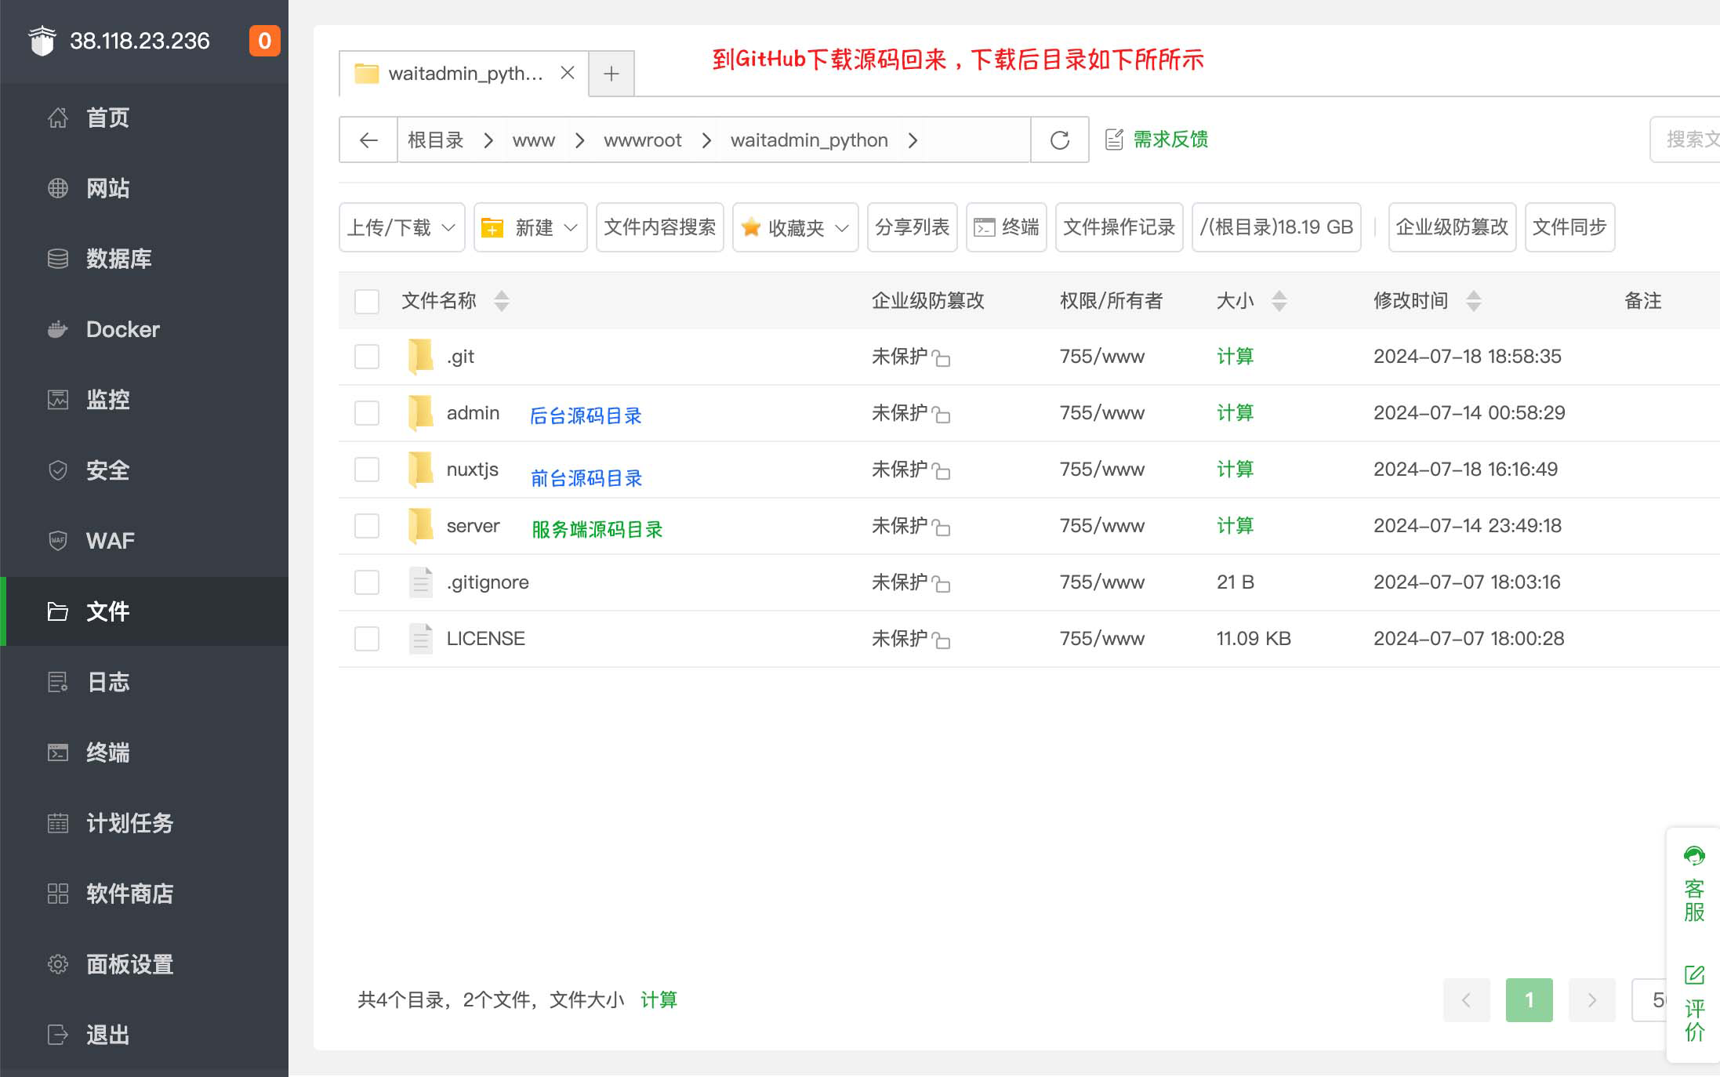Screen dimensions: 1720x1077
Task: Open the 日志 log icon in sidebar
Action: point(58,682)
